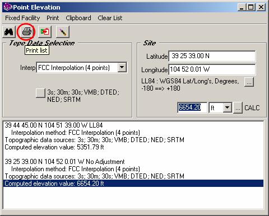Image resolution: width=269 pixels, height=216 pixels.
Task: Select the 39 44 45.00 N list entry
Action: (54, 125)
